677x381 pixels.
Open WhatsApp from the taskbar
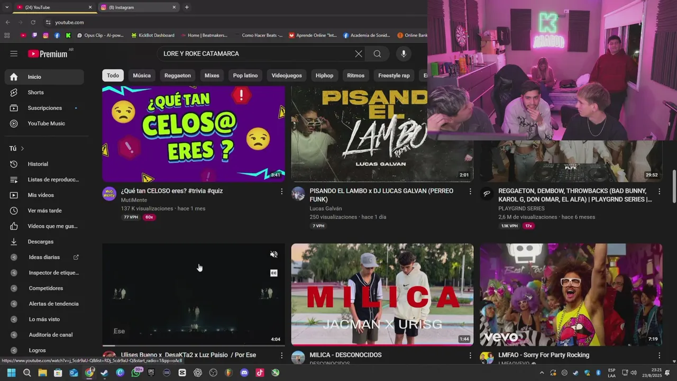pyautogui.click(x=136, y=373)
